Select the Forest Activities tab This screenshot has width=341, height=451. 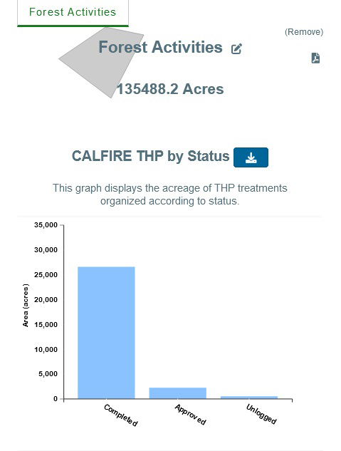coord(73,13)
